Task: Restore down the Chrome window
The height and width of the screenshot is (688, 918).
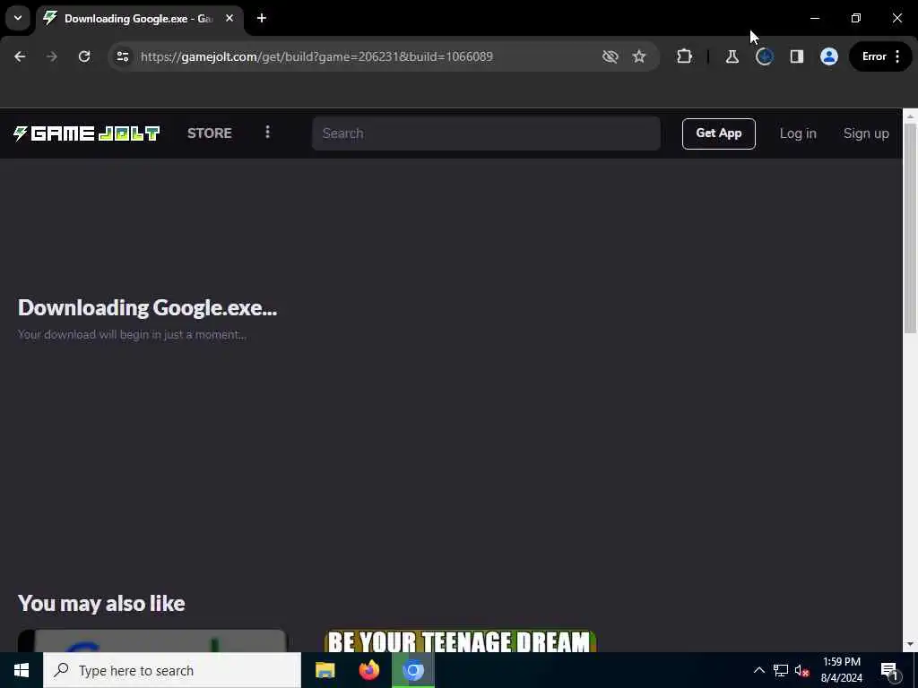Action: pos(856,18)
